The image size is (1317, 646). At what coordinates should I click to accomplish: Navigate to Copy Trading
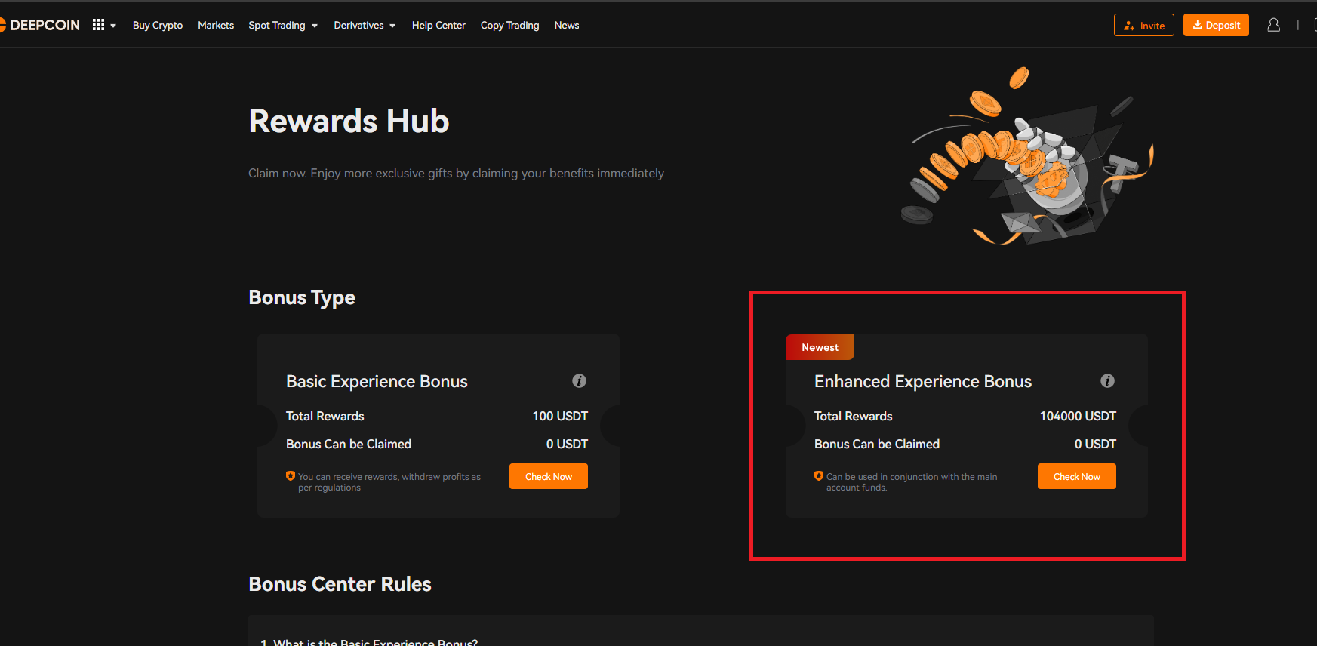coord(509,26)
